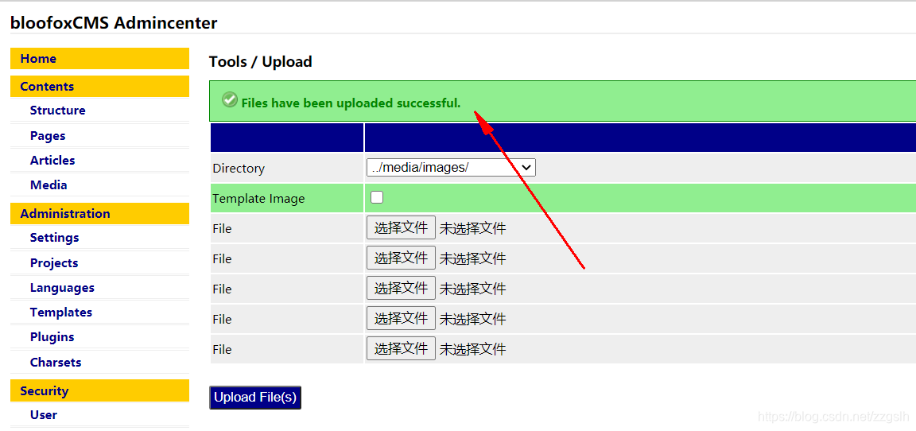Open the Languages link
Viewport: 916px width, 431px height.
[62, 288]
